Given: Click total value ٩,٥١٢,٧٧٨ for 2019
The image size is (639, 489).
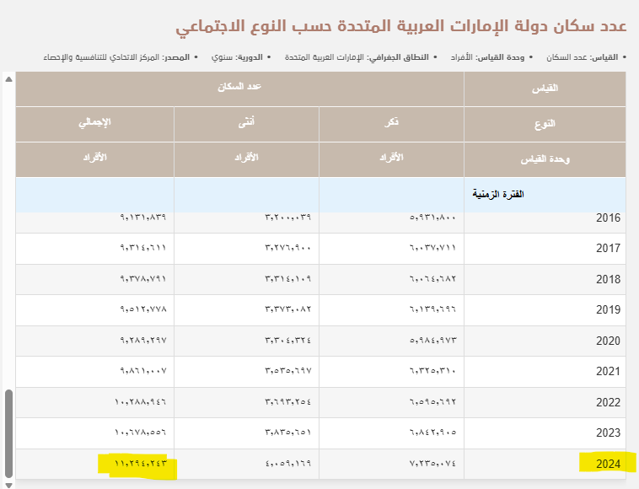Looking at the screenshot, I should [x=143, y=310].
